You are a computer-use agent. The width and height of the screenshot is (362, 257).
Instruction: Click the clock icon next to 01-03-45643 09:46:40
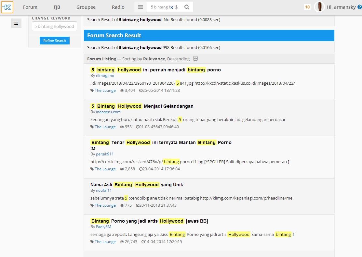click(x=137, y=127)
